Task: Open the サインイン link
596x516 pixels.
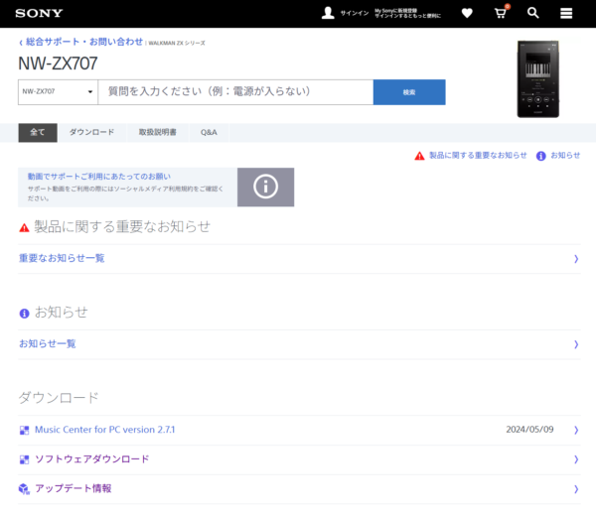Action: coord(355,13)
